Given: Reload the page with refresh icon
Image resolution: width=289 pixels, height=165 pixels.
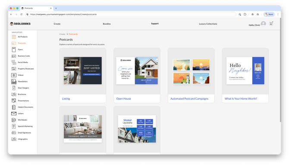Looking at the screenshot, I should click(x=22, y=14).
